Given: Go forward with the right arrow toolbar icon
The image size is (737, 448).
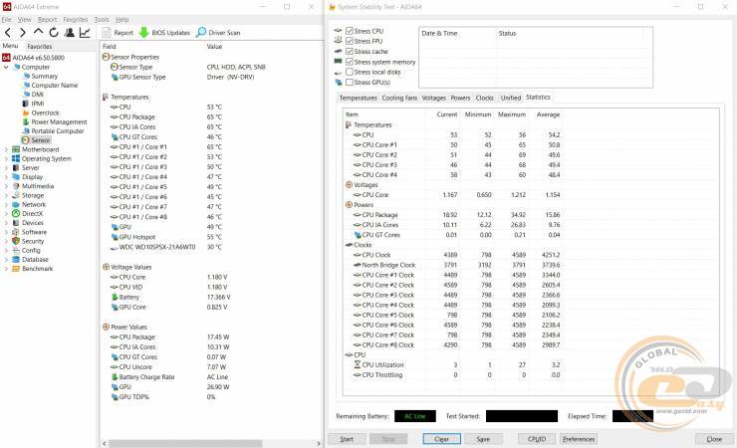Looking at the screenshot, I should pyautogui.click(x=23, y=33).
